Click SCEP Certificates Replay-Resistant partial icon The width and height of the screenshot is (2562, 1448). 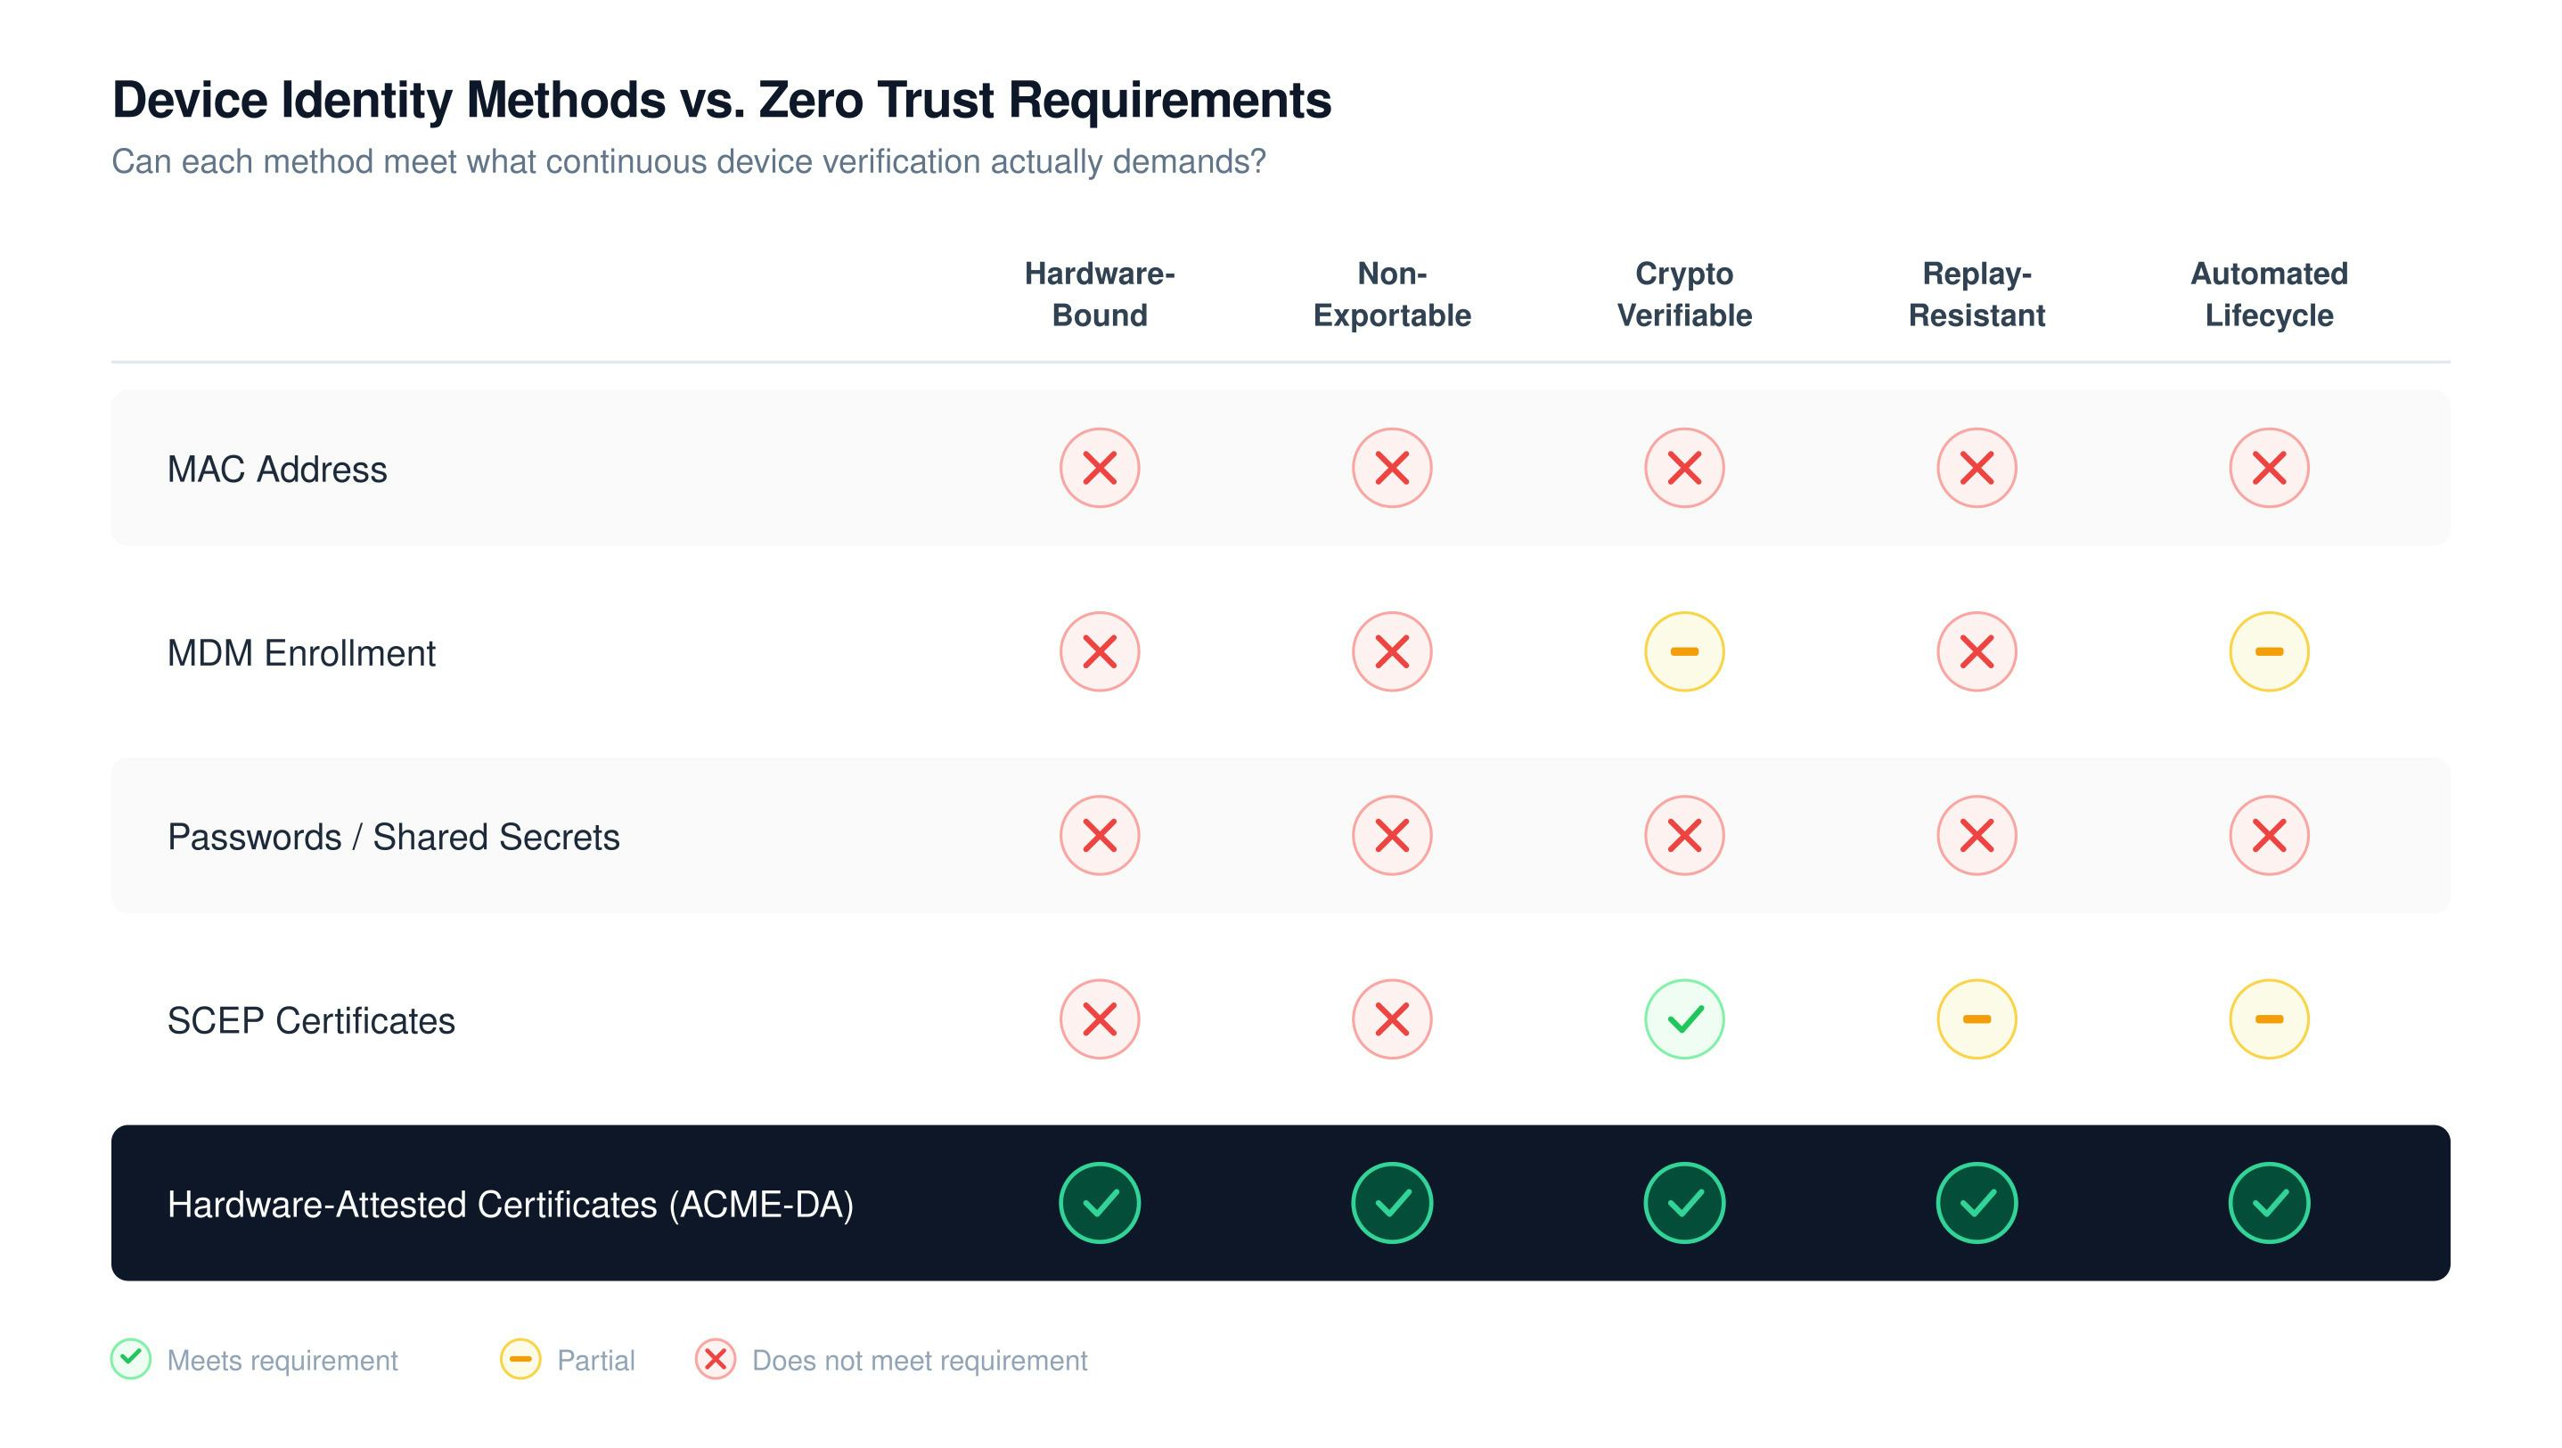[x=1977, y=1019]
